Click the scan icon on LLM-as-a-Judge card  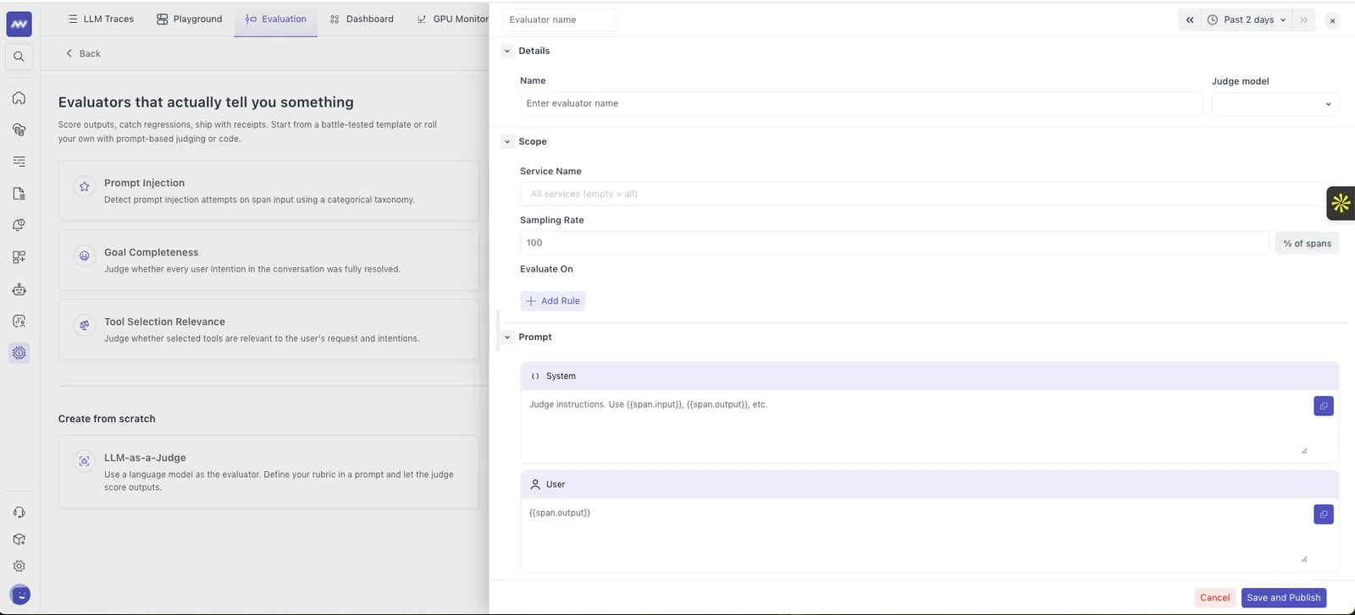click(84, 461)
